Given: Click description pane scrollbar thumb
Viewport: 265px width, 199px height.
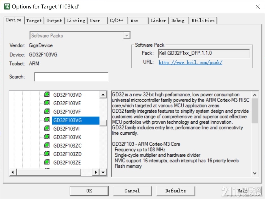Looking at the screenshot, I should pos(255,111).
